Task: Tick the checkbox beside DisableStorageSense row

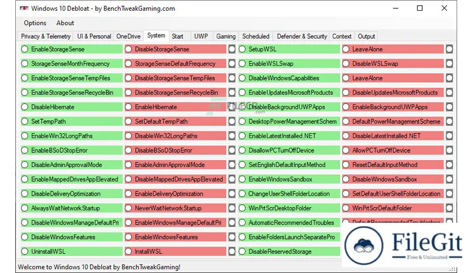Action: (x=231, y=49)
